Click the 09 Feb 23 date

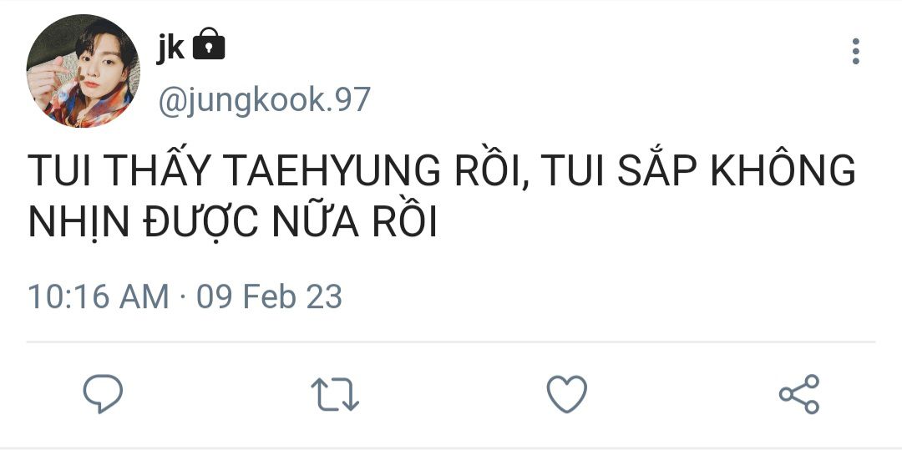[270, 297]
